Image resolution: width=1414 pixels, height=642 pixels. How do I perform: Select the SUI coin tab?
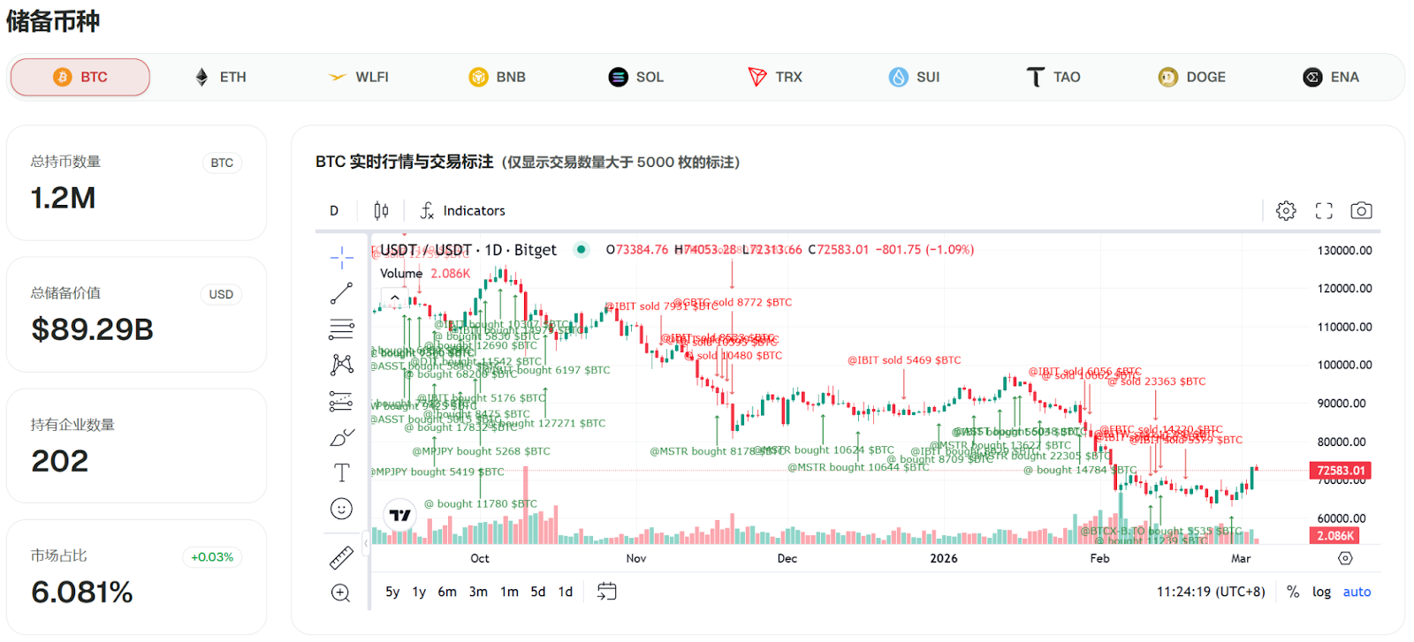pyautogui.click(x=915, y=77)
